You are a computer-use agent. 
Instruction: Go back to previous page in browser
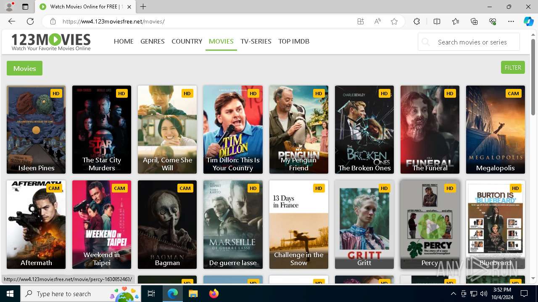pyautogui.click(x=12, y=21)
